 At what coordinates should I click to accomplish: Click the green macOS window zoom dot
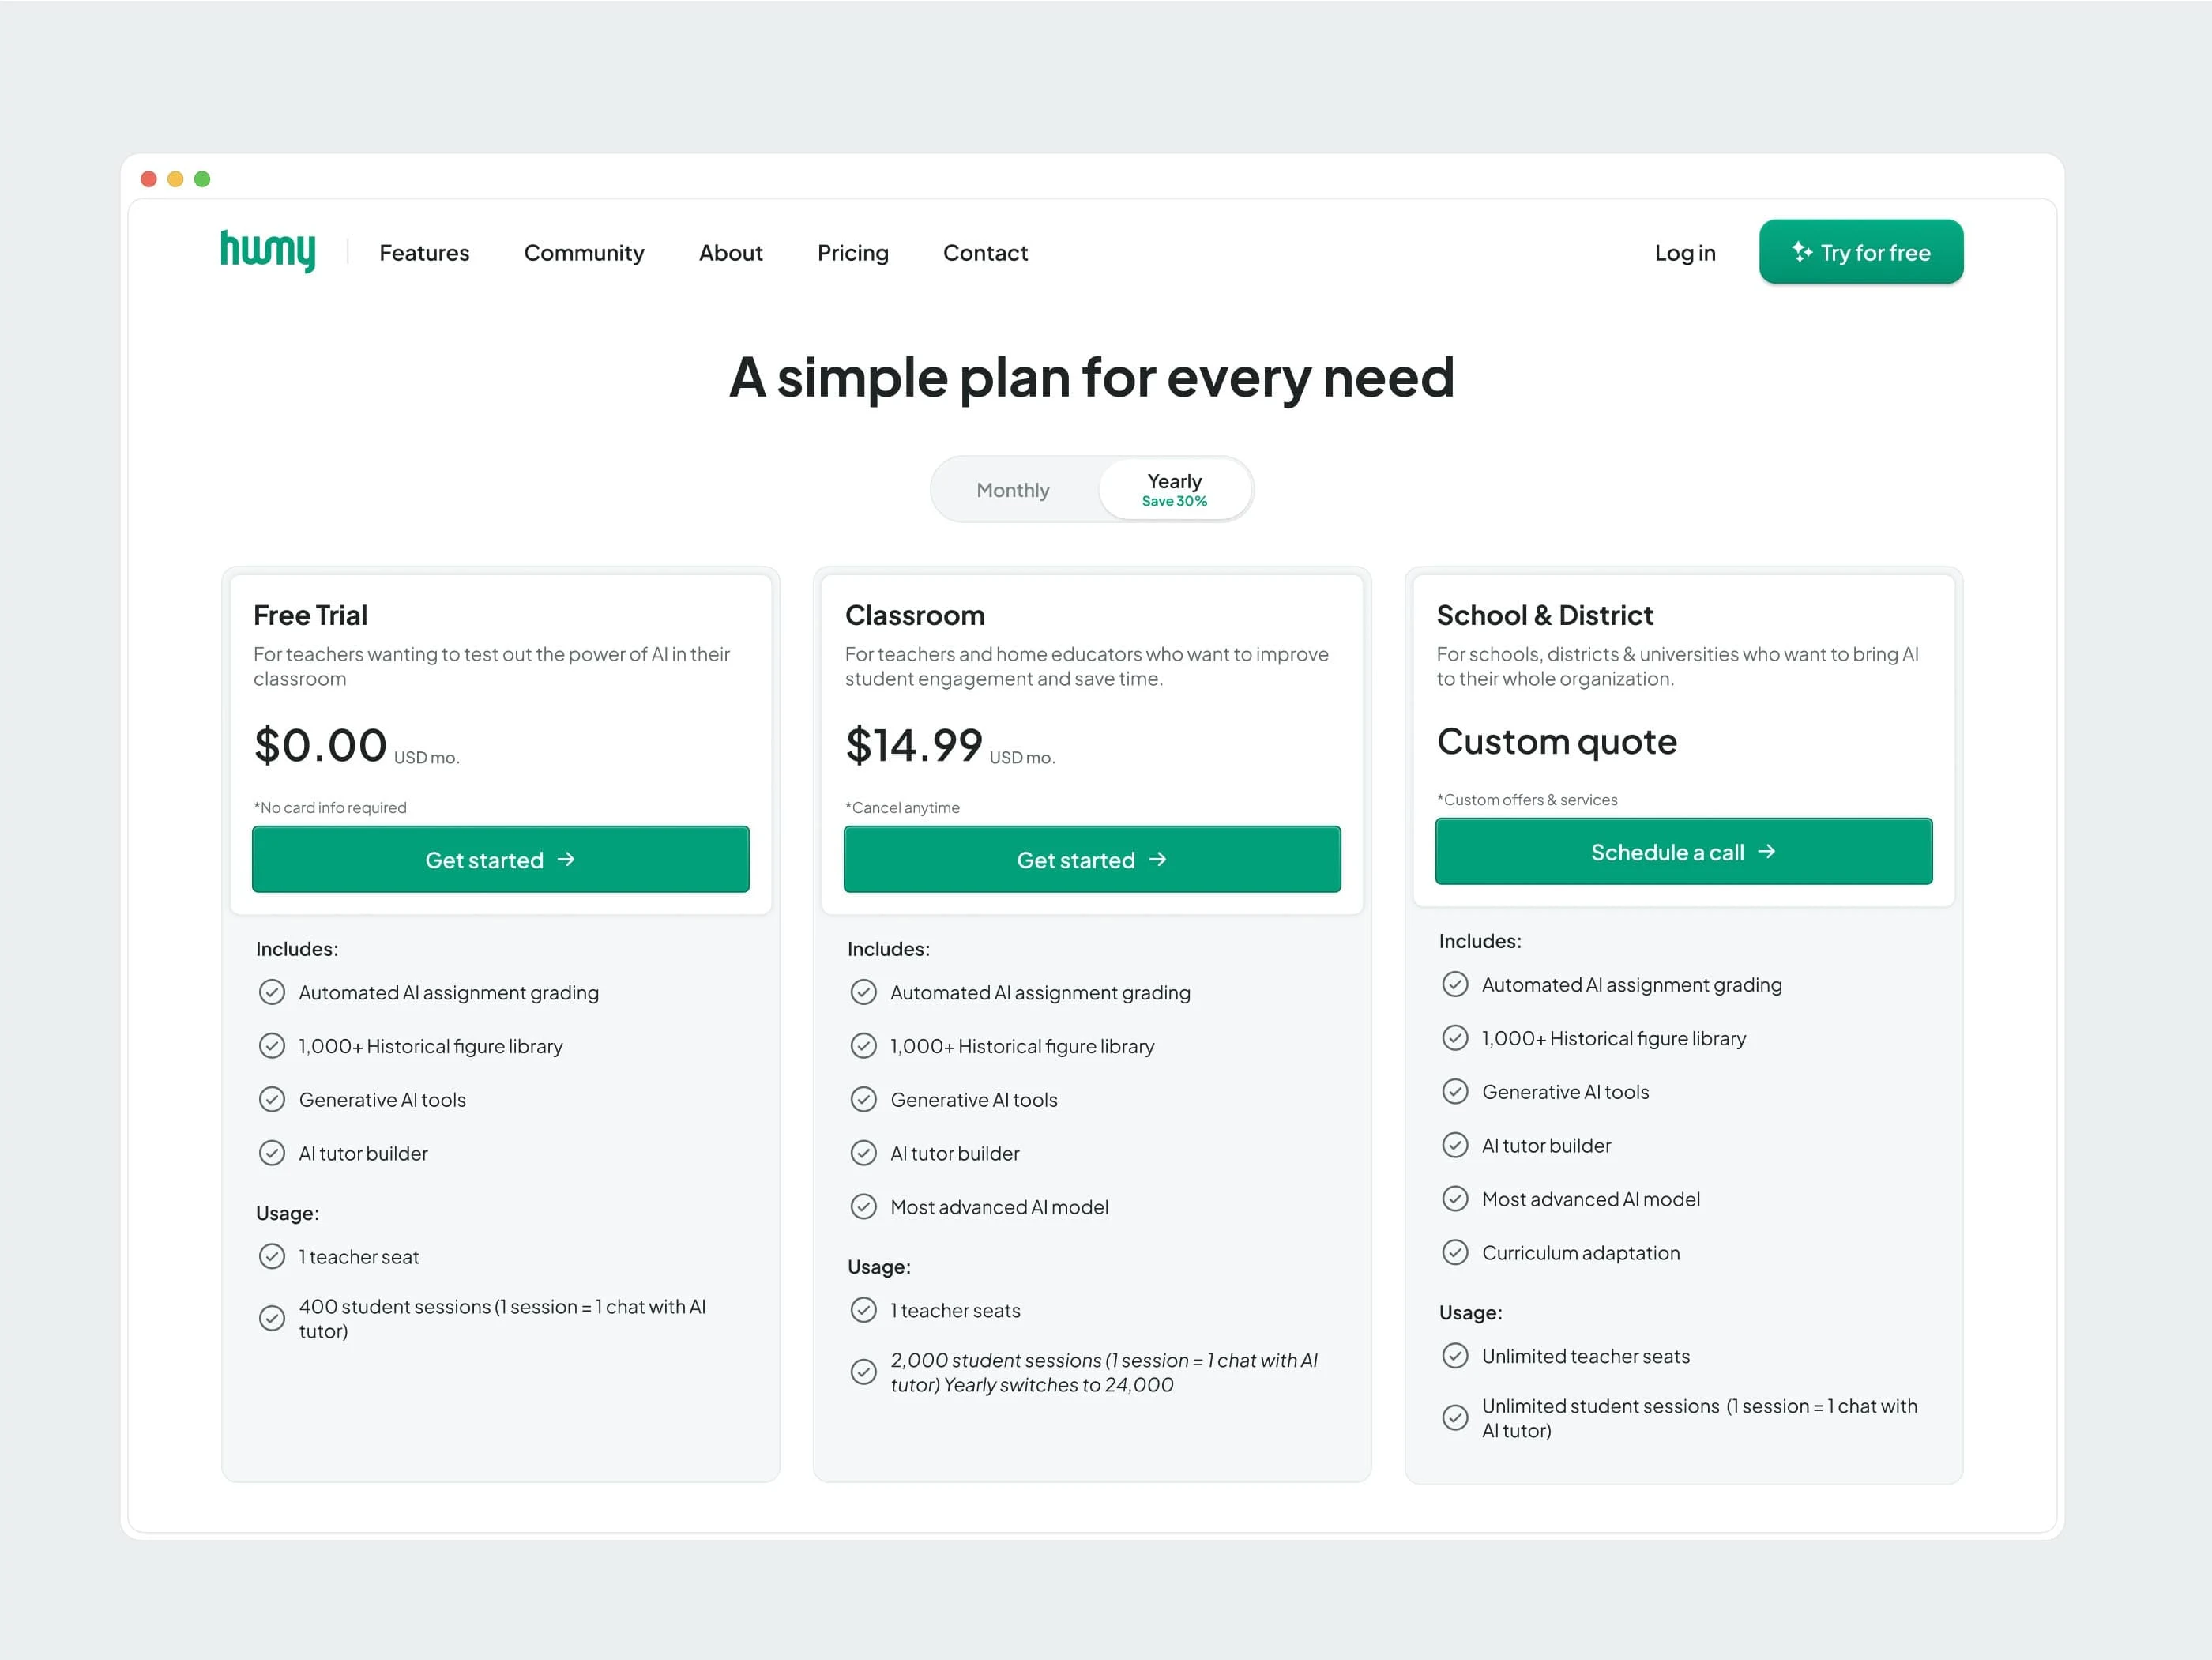coord(202,179)
